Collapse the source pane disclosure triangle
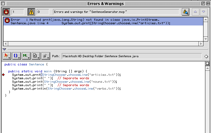The width and height of the screenshot is (211, 133). (x=4, y=49)
